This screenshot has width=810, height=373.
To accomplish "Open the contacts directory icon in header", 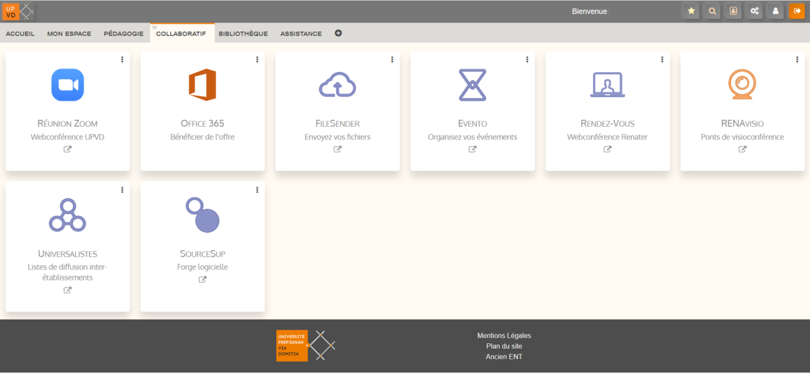I will click(x=733, y=11).
